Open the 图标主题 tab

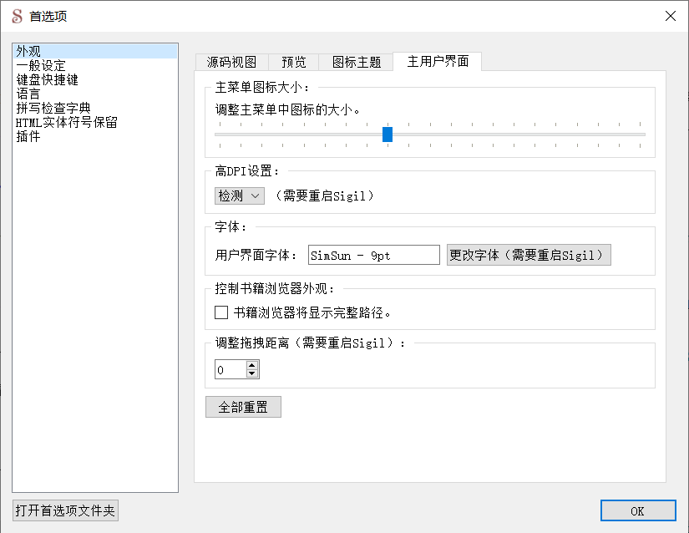point(355,61)
